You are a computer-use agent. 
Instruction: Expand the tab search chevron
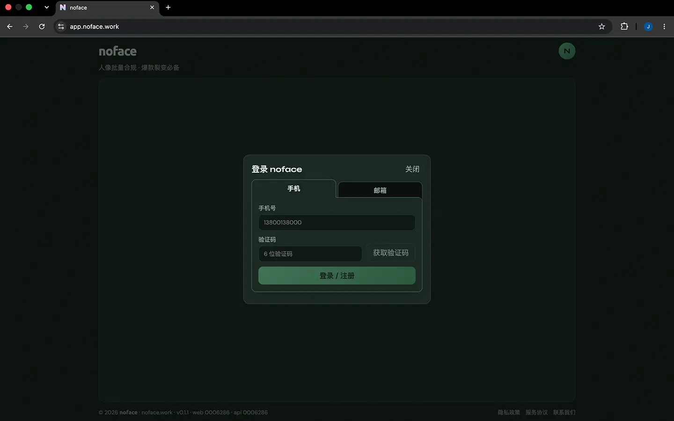(46, 7)
